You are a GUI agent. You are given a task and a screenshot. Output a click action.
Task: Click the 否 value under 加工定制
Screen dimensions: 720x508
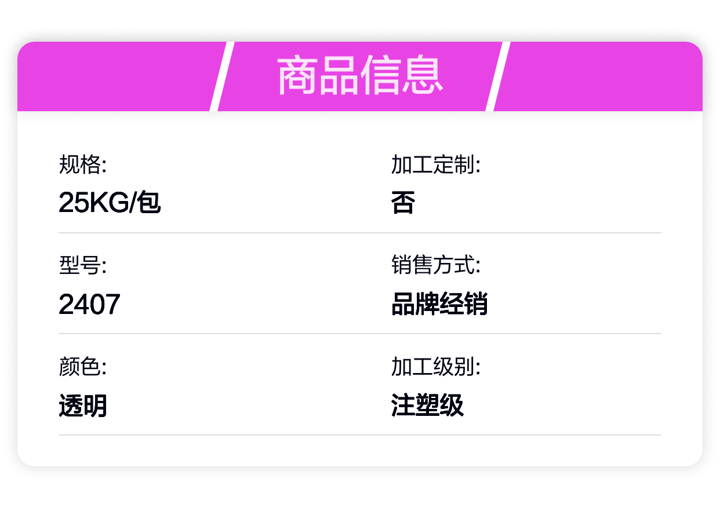[403, 203]
